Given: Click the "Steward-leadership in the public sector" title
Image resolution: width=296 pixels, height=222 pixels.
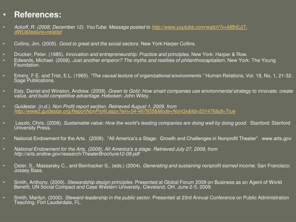Looking at the screenshot, I should [108, 198].
